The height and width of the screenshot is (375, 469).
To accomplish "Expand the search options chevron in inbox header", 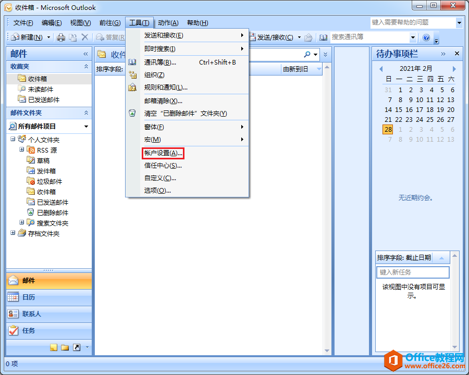I will tap(325, 54).
